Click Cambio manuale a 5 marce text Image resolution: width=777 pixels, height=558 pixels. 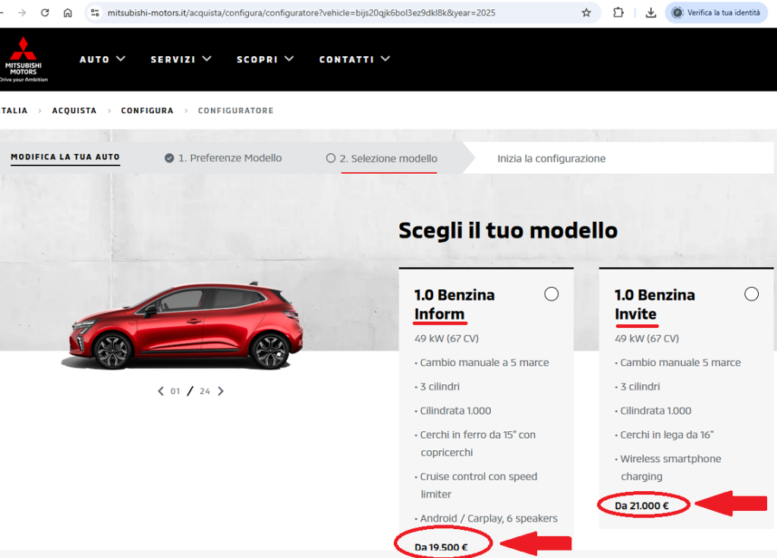pos(484,363)
